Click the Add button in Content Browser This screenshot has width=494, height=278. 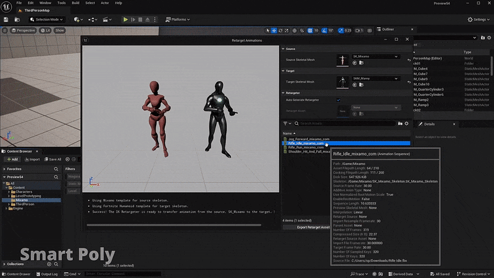click(x=12, y=159)
